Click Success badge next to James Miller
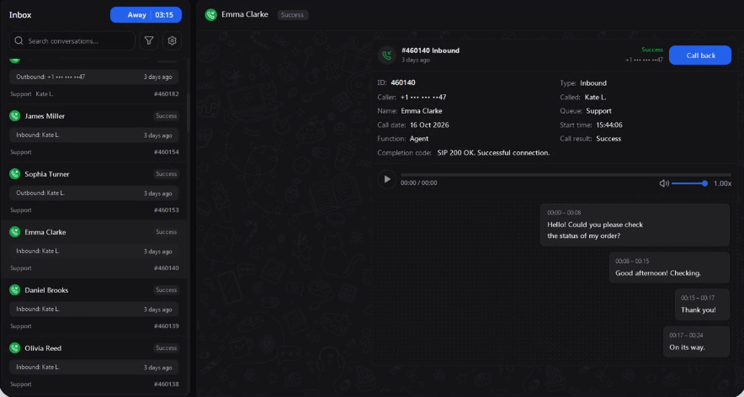 [166, 116]
